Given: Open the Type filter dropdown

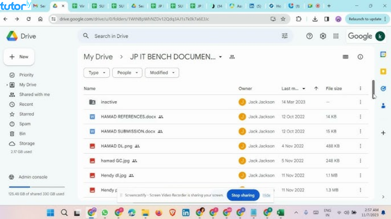Looking at the screenshot, I should pyautogui.click(x=96, y=73).
